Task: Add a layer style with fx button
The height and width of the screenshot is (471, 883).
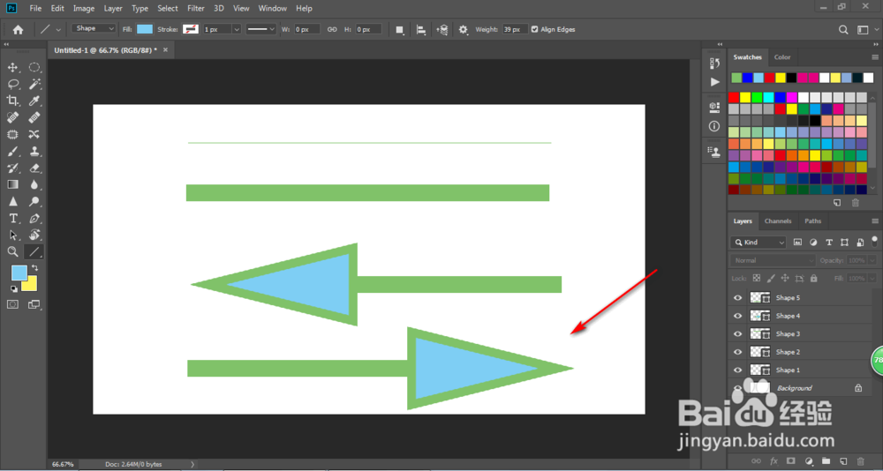Action: coord(774,461)
